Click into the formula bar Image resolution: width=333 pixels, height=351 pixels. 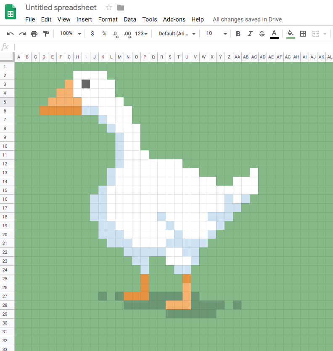click(174, 47)
